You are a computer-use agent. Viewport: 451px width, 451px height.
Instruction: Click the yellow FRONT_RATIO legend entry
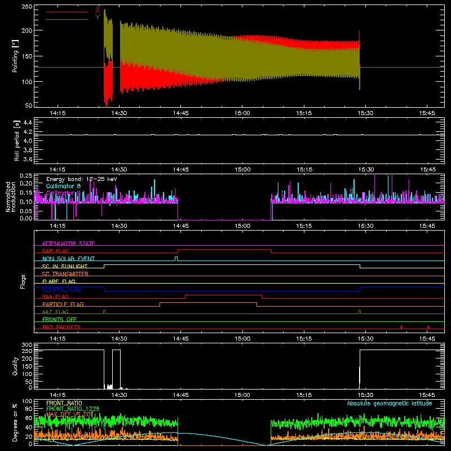pos(64,403)
